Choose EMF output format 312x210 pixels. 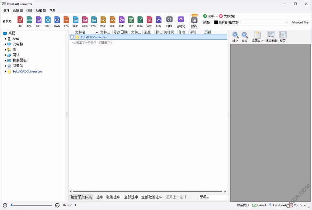[x=112, y=21]
